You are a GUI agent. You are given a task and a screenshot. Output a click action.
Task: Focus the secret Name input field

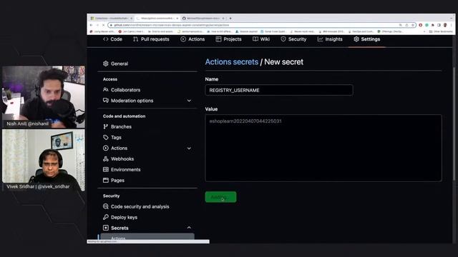(x=279, y=90)
